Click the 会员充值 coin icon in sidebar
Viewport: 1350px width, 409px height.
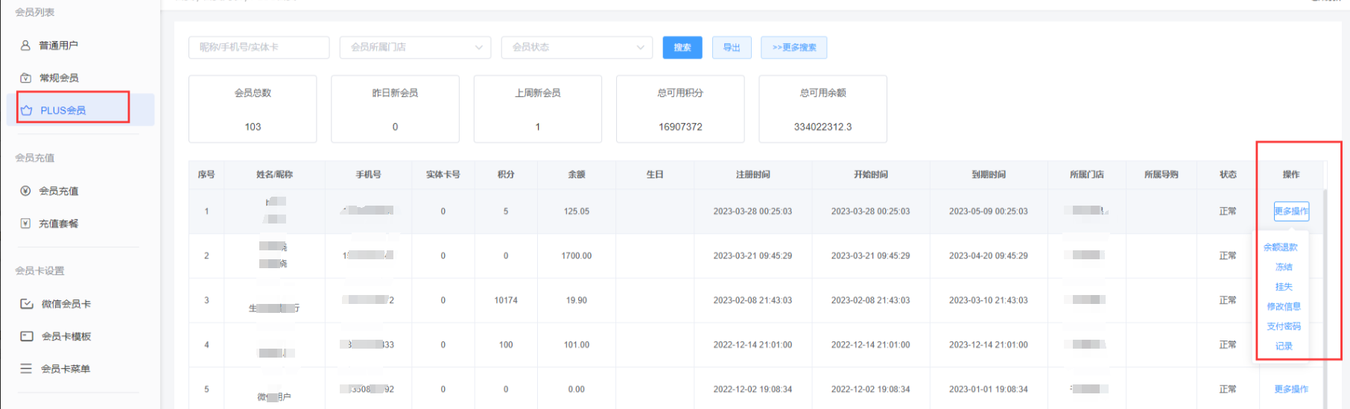pos(25,191)
